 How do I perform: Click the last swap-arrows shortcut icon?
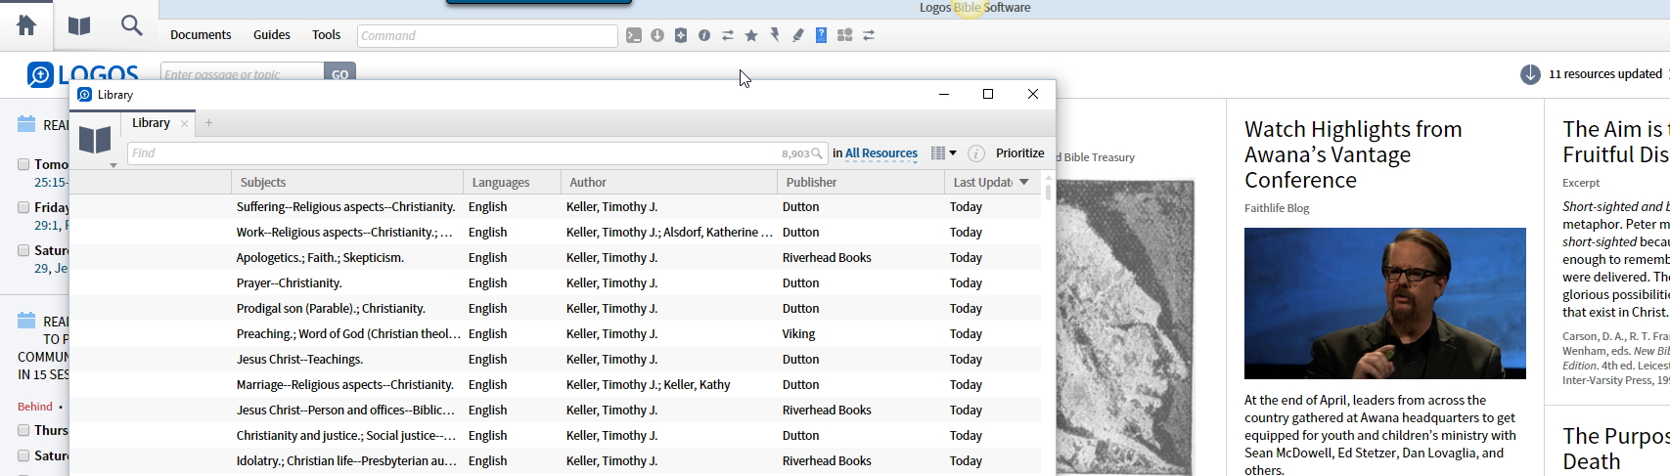(869, 35)
